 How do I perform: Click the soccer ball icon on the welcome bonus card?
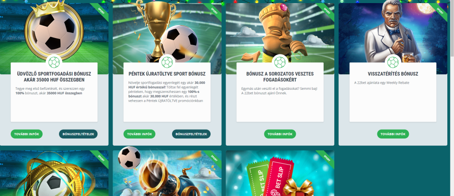[x=54, y=62]
